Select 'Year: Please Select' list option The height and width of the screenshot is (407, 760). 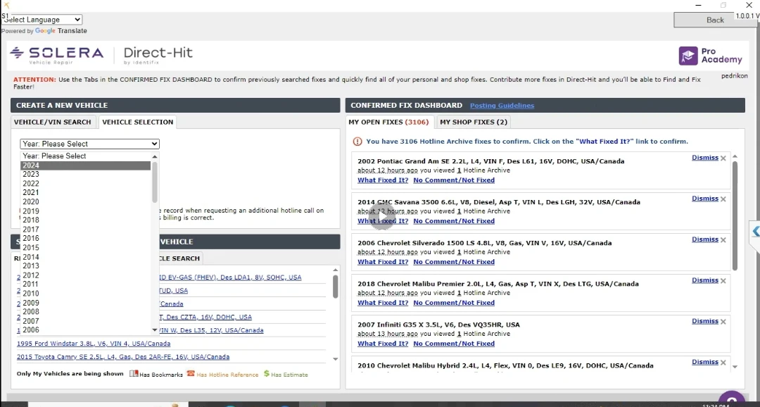[85, 156]
